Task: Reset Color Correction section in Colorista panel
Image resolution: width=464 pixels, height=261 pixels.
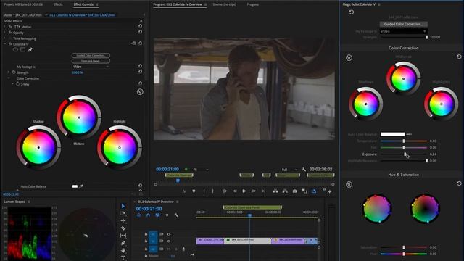Action: [459, 57]
